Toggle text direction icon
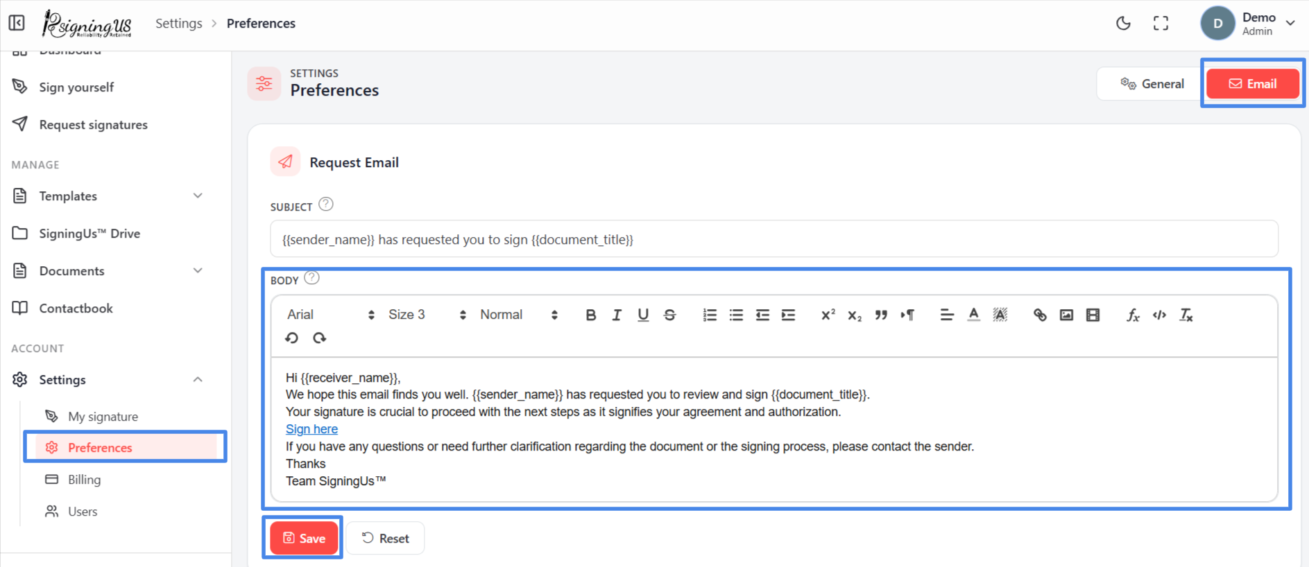1309x567 pixels. [x=907, y=315]
